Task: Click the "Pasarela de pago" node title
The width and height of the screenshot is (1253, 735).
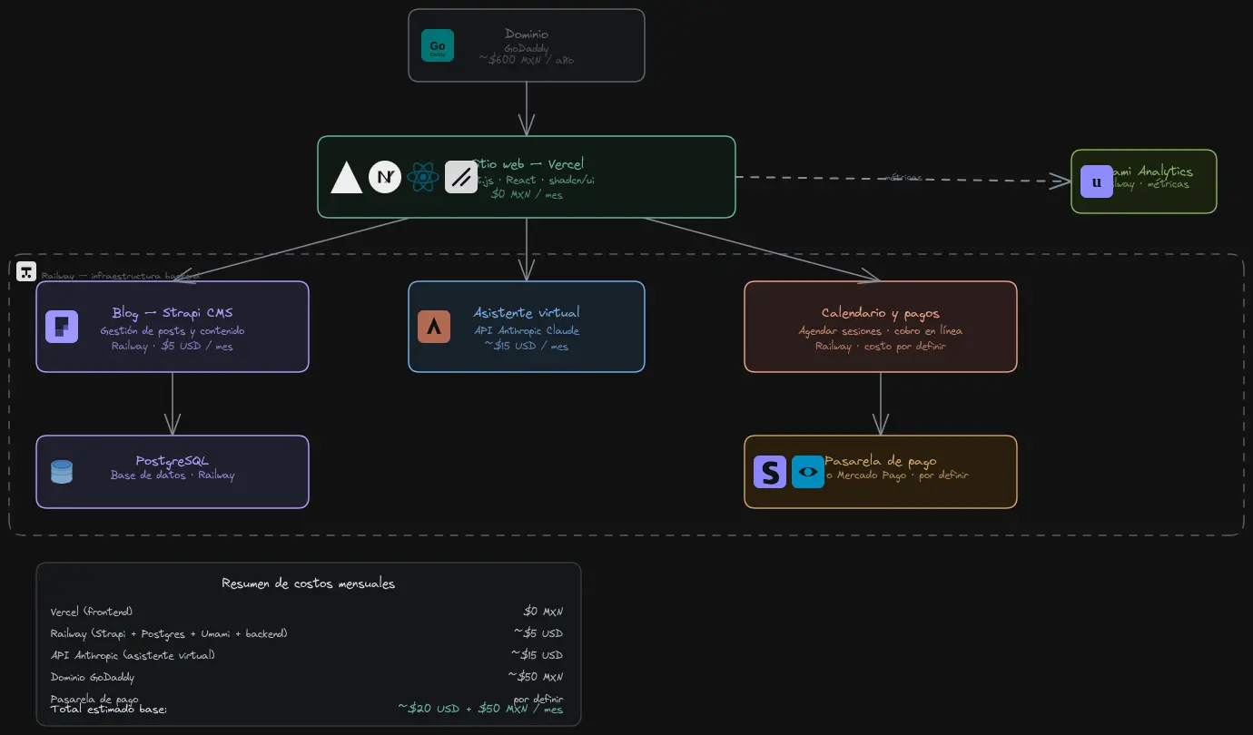Action: [x=881, y=461]
